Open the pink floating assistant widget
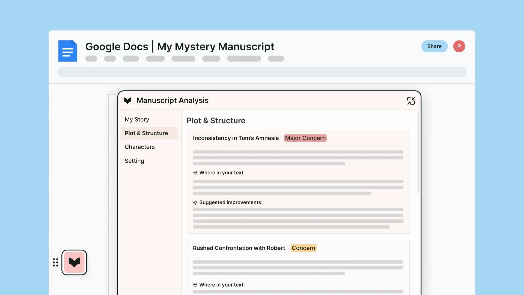 click(74, 262)
